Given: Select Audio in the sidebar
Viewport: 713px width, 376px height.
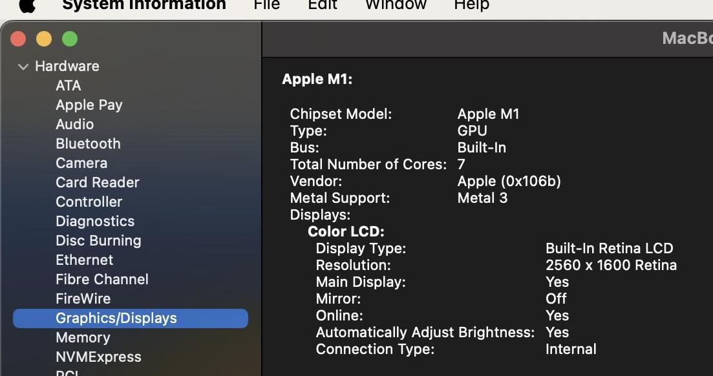Looking at the screenshot, I should click(74, 124).
